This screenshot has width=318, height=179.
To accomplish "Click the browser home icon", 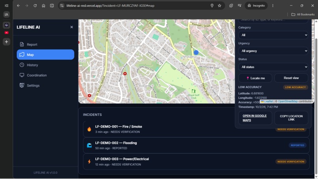I will pos(43,6).
